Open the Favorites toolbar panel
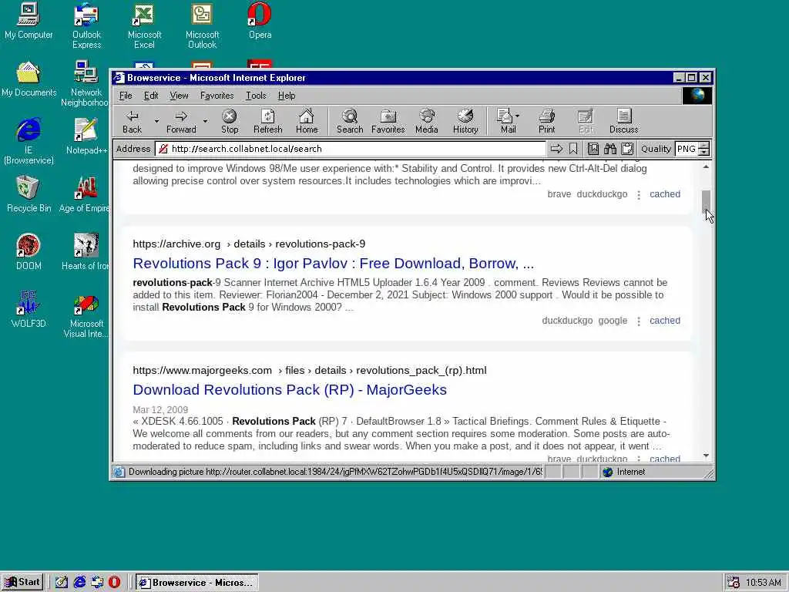789x592 pixels. [x=388, y=121]
